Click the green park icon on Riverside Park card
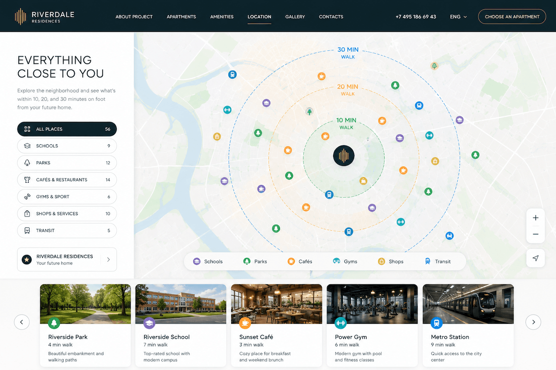 54,323
